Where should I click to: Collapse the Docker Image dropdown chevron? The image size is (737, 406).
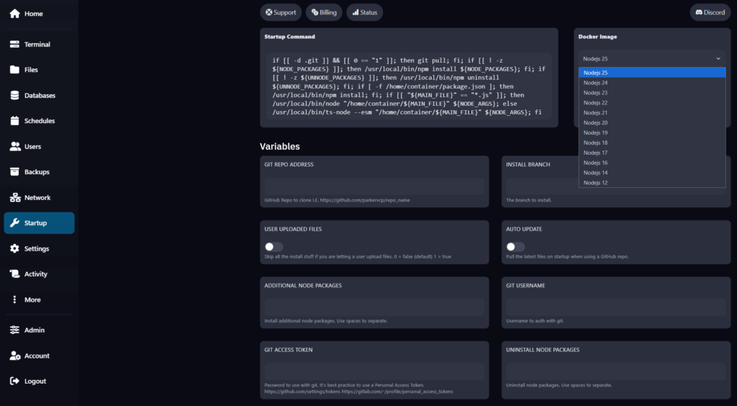click(718, 59)
